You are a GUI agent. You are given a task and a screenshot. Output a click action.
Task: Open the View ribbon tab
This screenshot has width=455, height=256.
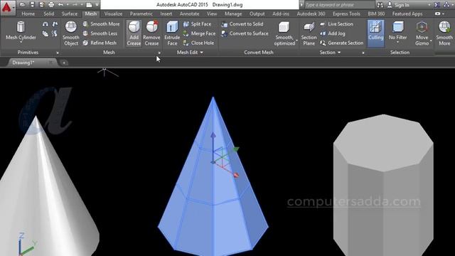click(212, 14)
